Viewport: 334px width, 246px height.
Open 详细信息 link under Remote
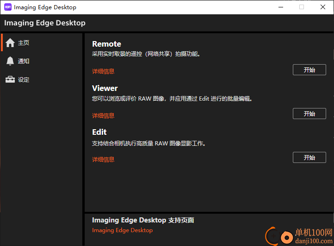(x=103, y=71)
